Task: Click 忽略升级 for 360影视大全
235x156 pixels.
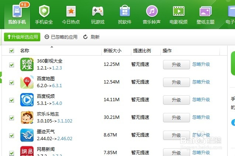Action: (x=201, y=64)
